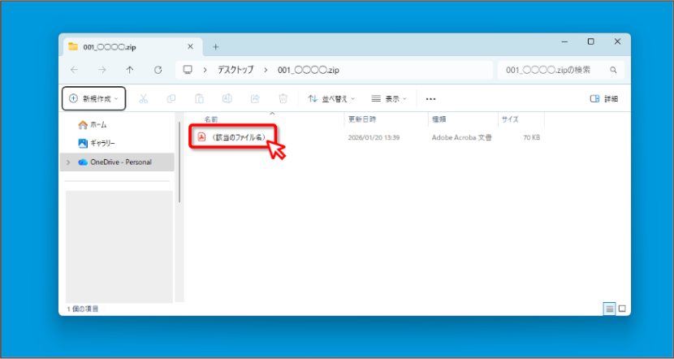Open the 新規作成 dropdown button
This screenshot has width=674, height=359.
[94, 98]
